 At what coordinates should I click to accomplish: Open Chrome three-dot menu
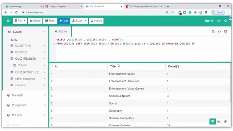(228, 12)
